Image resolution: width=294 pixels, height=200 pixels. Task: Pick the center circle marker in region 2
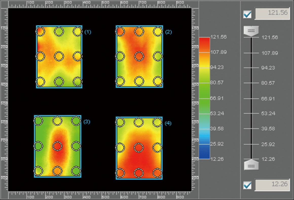139,56
